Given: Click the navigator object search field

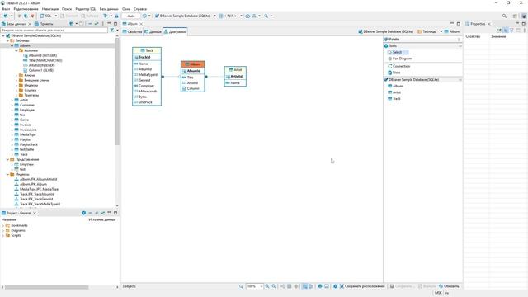Looking at the screenshot, I should tap(54, 30).
